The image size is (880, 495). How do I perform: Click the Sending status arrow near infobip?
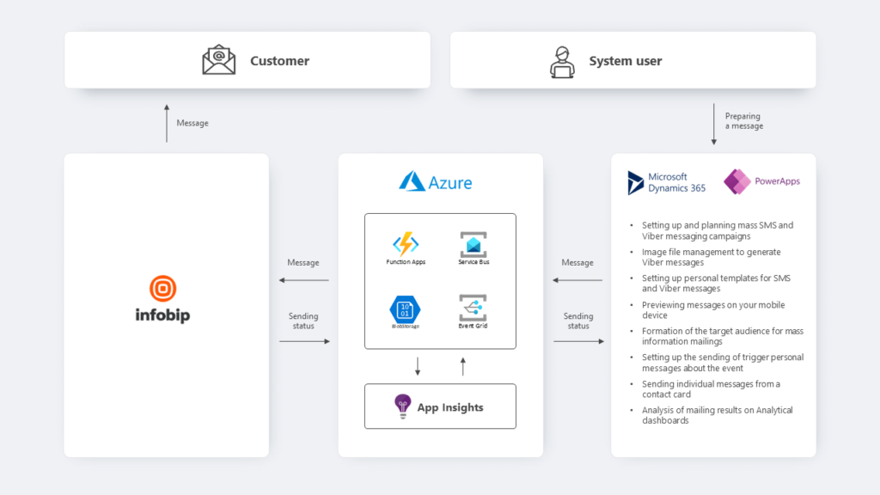(x=302, y=342)
